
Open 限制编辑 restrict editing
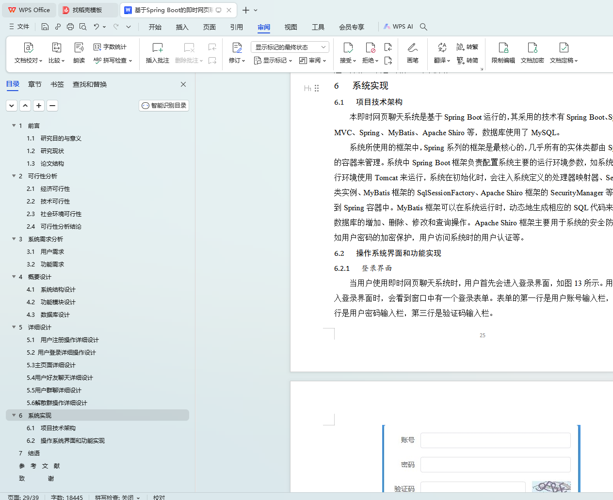pyautogui.click(x=503, y=53)
